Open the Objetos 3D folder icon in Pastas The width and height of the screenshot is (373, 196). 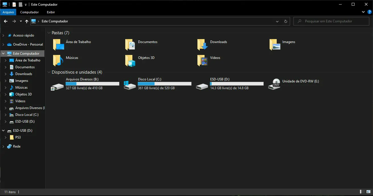pyautogui.click(x=131, y=61)
